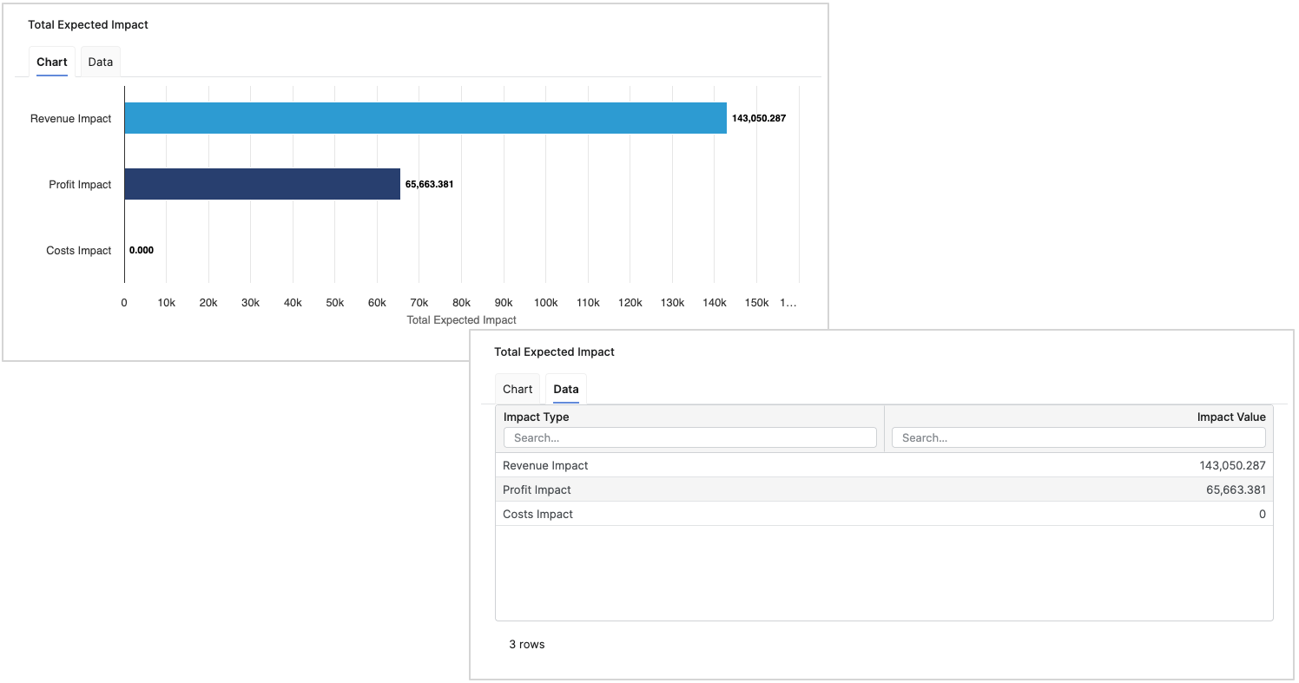Click the Revenue Impact axis label in chart
1299x683 pixels.
(70, 119)
